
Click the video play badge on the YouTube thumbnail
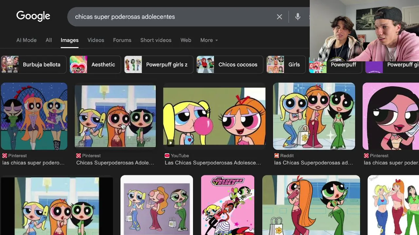(x=170, y=143)
